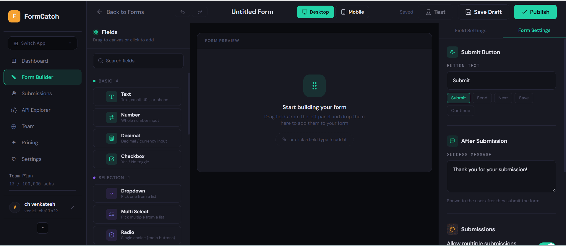The height and width of the screenshot is (246, 566).
Task: Click the submissions usage progress bar
Action: [43, 190]
